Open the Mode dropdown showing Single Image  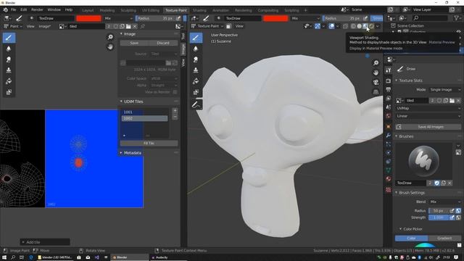click(444, 90)
